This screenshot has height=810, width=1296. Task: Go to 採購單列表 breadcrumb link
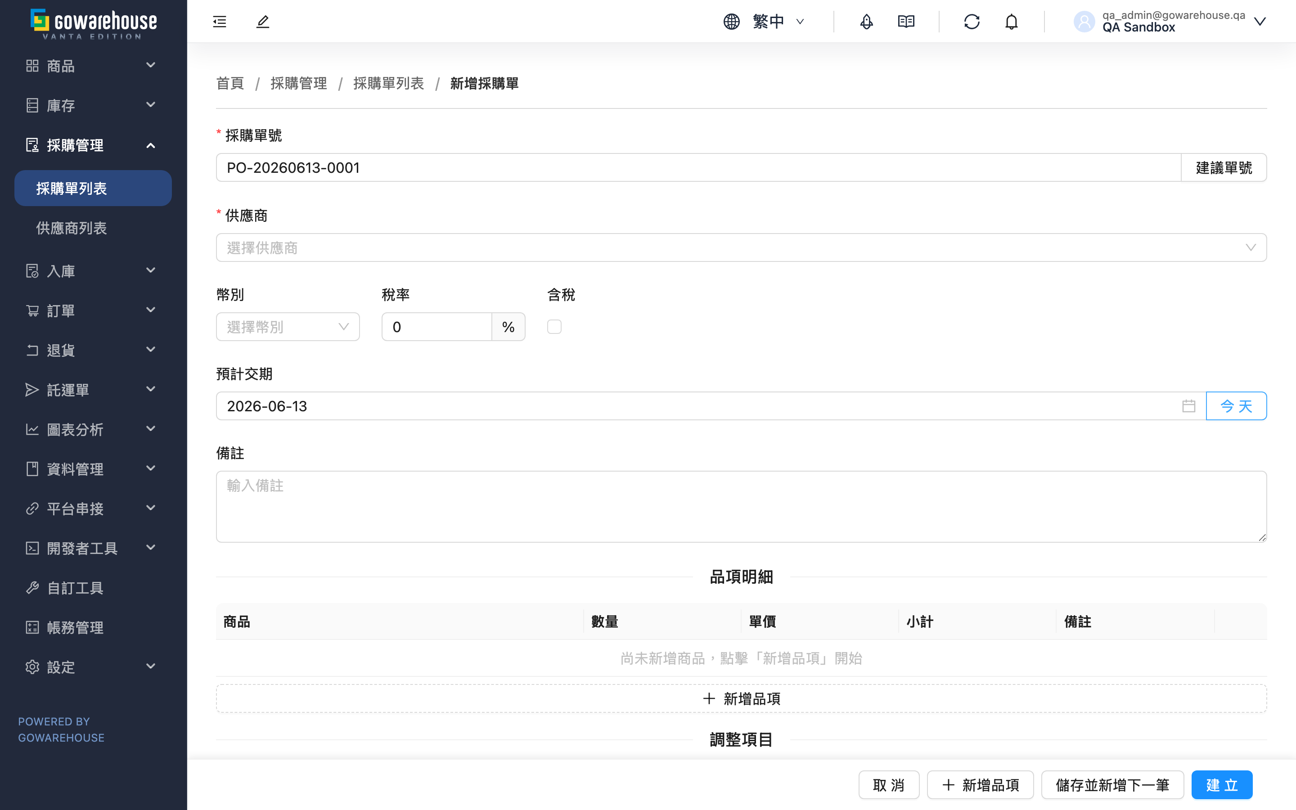[388, 84]
